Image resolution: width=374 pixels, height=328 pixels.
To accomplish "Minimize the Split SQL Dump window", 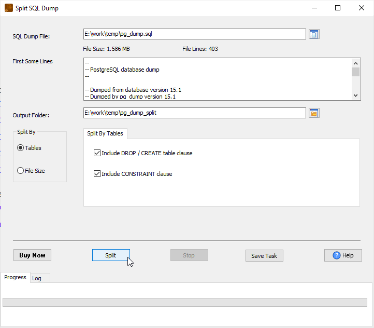I will [314, 8].
